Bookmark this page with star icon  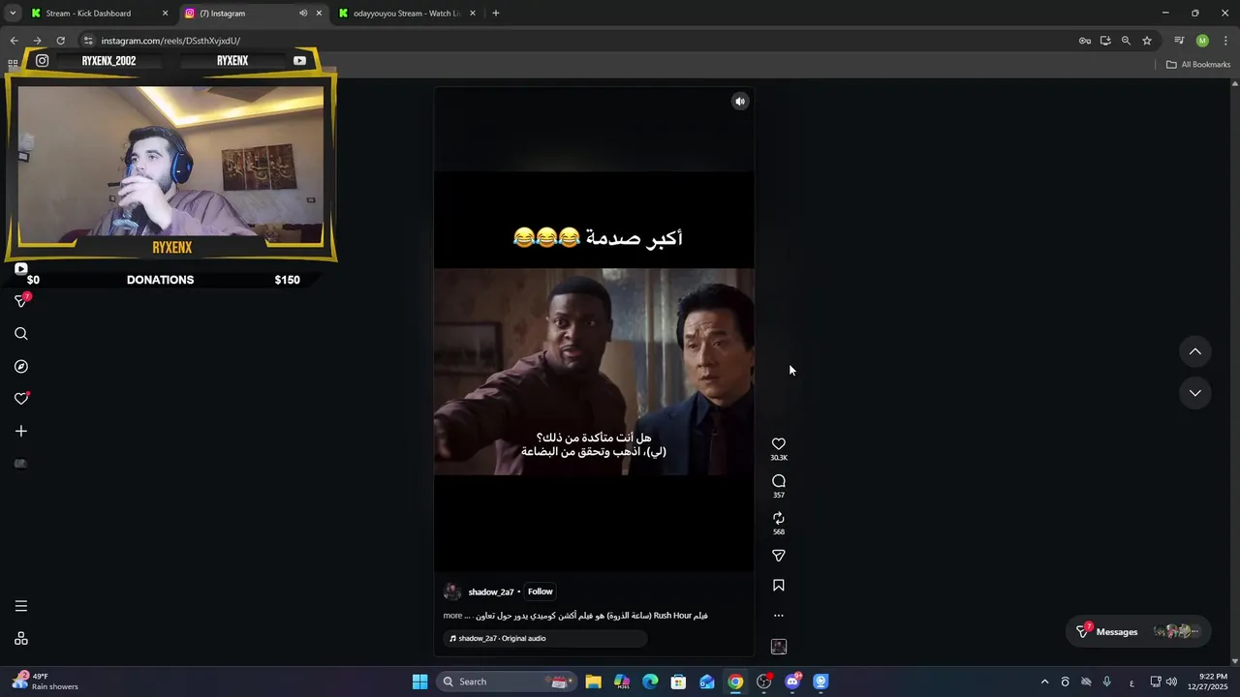pos(1147,41)
